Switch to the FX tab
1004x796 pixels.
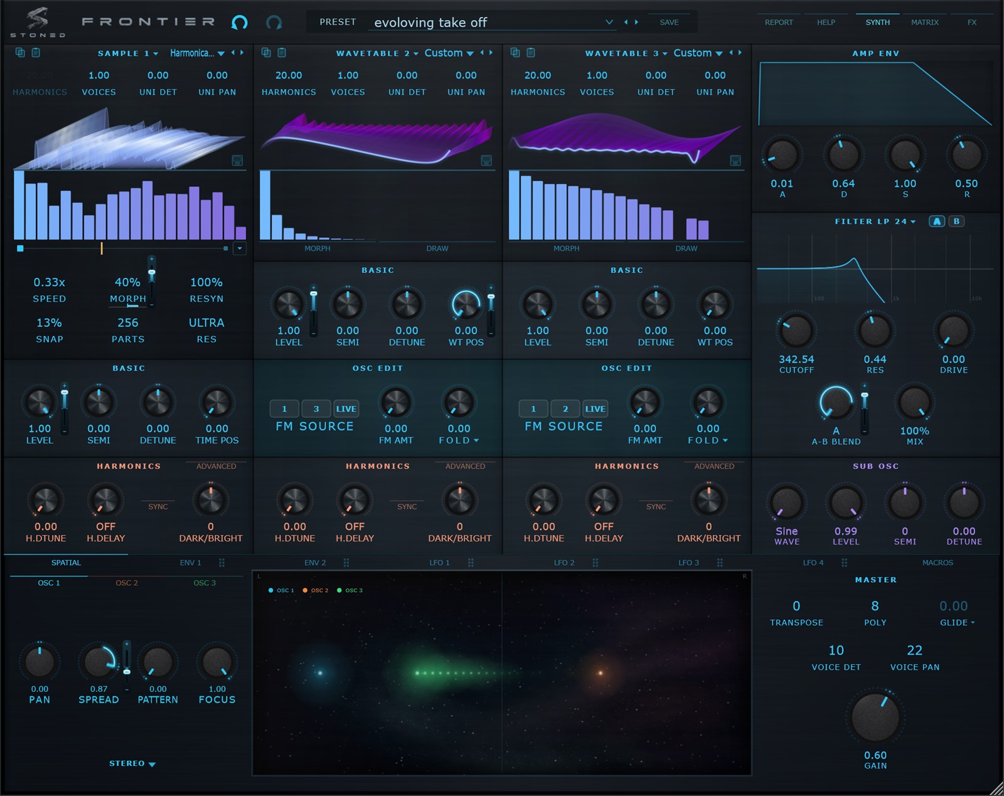(x=972, y=22)
